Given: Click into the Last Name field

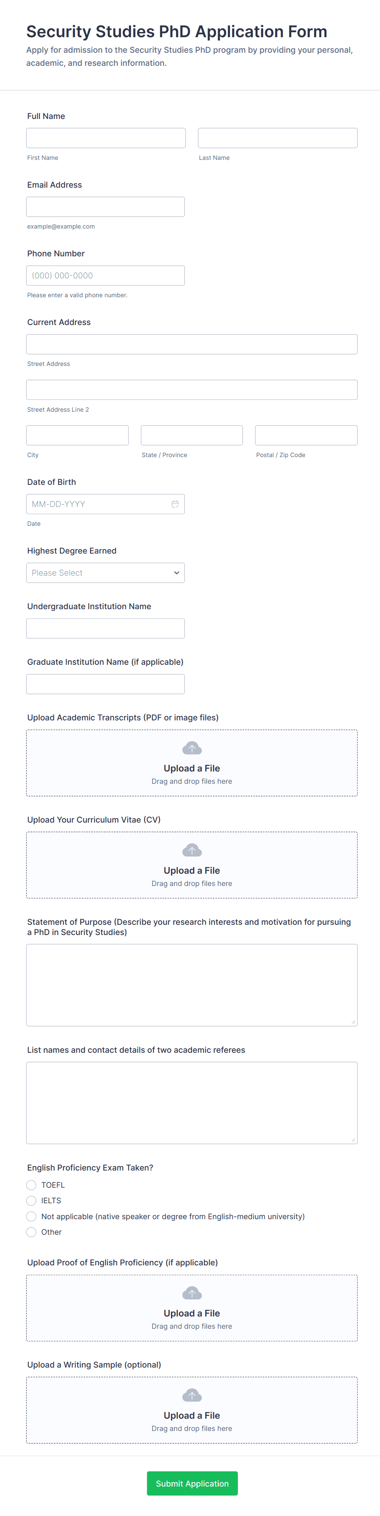Looking at the screenshot, I should click(x=278, y=138).
